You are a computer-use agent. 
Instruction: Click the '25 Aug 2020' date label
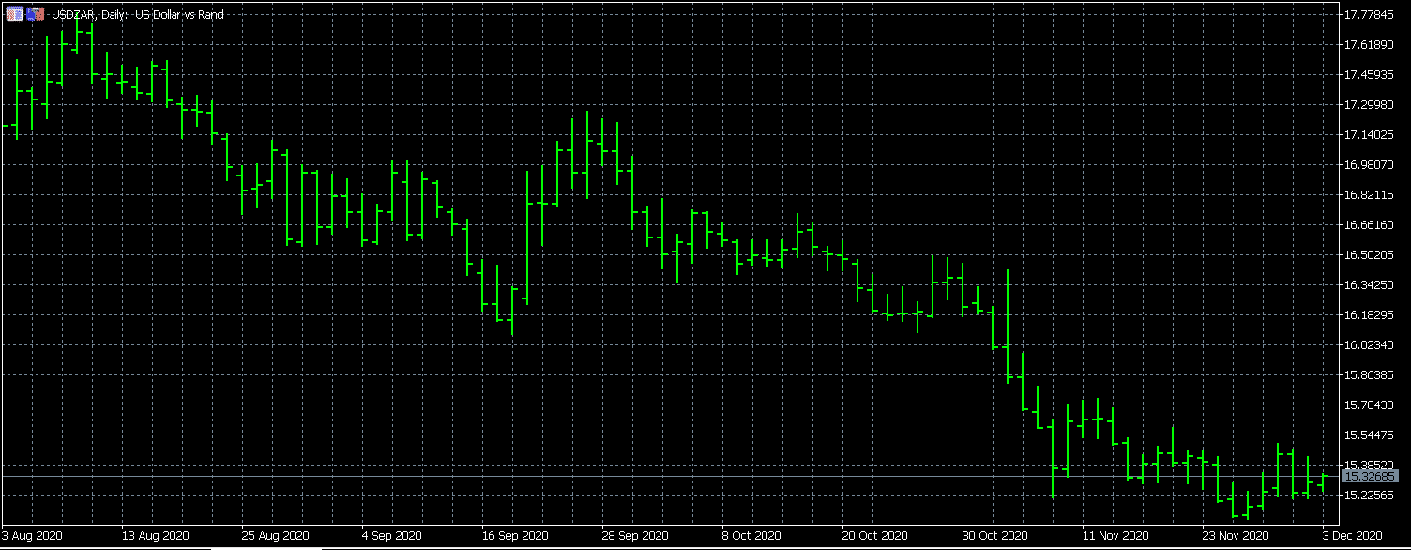pyautogui.click(x=276, y=536)
